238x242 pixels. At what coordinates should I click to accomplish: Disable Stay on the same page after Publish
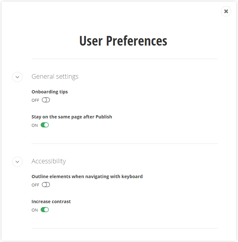pos(45,125)
